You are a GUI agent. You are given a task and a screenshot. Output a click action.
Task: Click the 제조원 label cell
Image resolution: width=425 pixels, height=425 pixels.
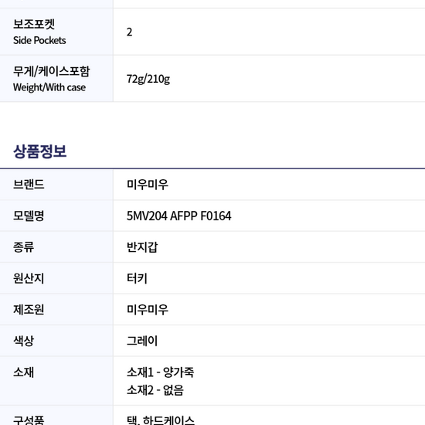tap(56, 310)
